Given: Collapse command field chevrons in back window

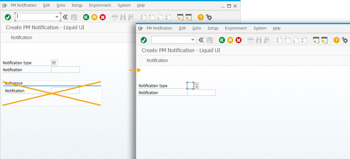Looking at the screenshot, I should click(x=65, y=17).
